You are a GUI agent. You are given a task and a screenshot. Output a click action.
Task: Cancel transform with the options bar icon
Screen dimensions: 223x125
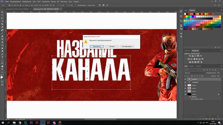pos(103,5)
